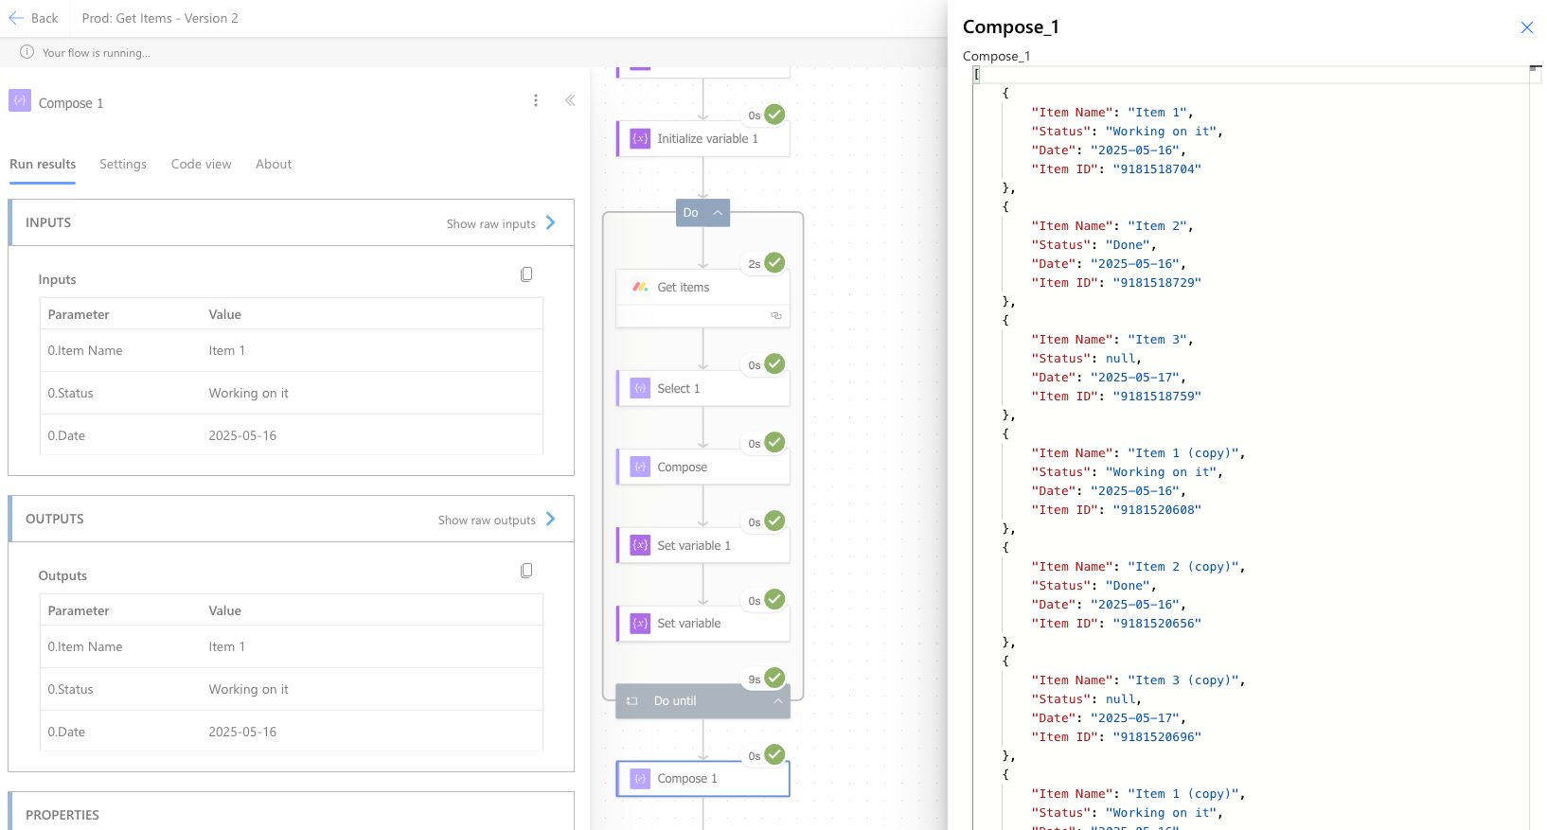Open the Compose 1 three-dot menu
The height and width of the screenshot is (830, 1547).
coord(536,100)
